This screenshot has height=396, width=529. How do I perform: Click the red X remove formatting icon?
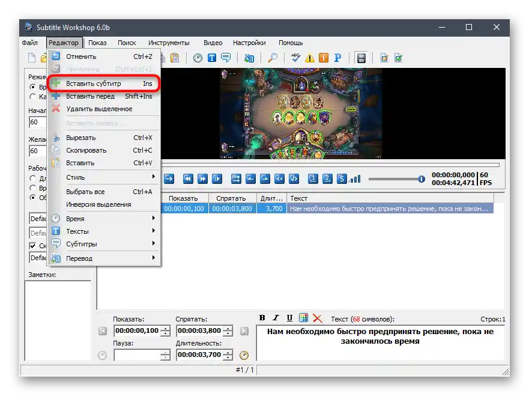pos(317,318)
